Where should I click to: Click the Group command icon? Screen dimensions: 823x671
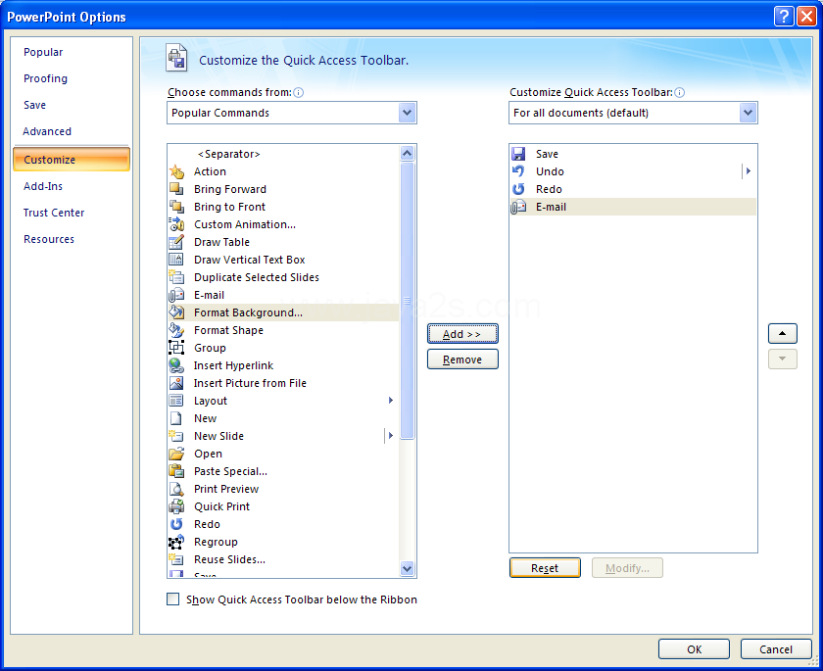pos(176,348)
